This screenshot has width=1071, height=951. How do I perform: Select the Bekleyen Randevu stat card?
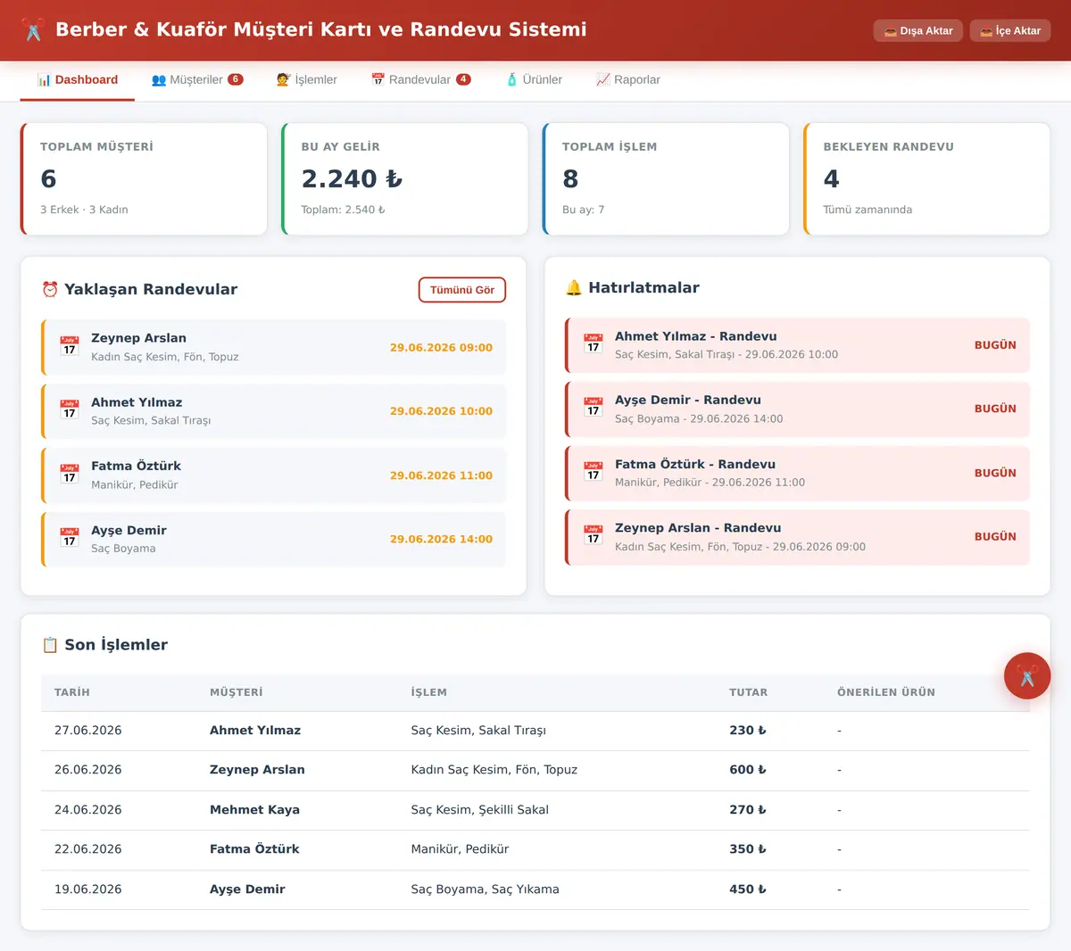927,179
